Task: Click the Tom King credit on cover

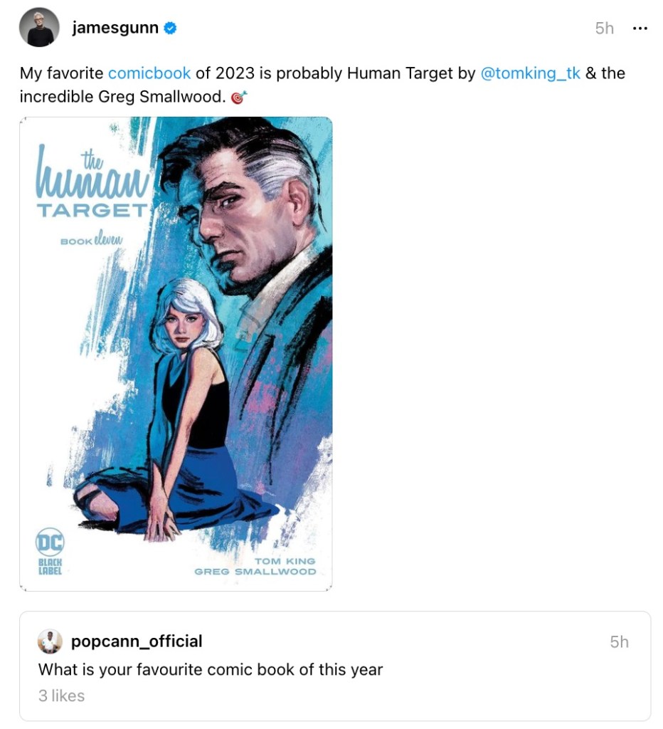Action: click(285, 561)
